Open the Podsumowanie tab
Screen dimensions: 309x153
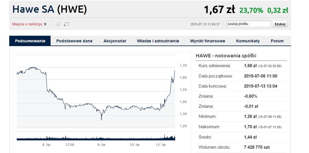click(30, 41)
